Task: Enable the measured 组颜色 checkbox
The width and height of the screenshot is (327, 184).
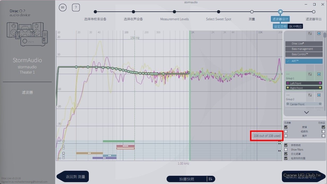Action: tap(286, 131)
